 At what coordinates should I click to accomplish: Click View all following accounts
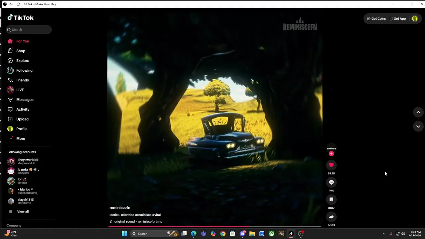[x=23, y=211]
